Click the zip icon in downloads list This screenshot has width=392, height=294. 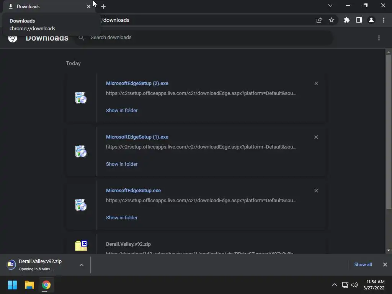click(81, 246)
